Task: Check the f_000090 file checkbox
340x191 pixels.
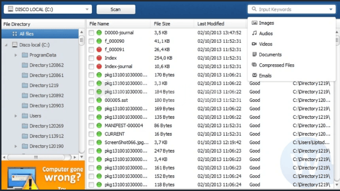Action: [91, 41]
